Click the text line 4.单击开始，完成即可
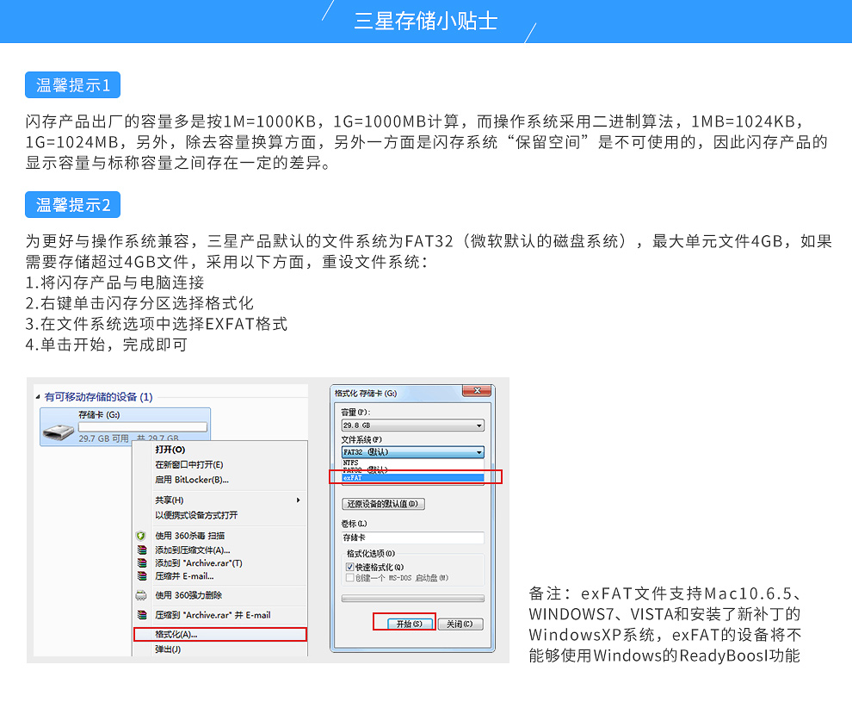852x702 pixels. pos(107,345)
